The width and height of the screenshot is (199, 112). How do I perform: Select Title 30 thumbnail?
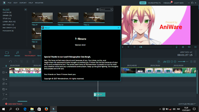68,18
